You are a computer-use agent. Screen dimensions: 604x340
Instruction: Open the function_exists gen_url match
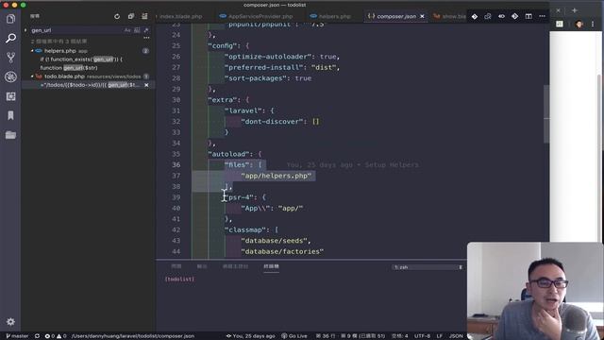click(x=81, y=59)
